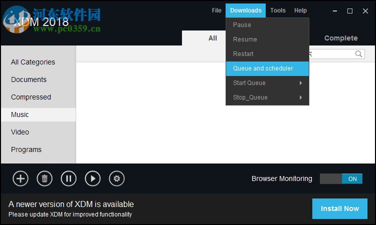Click the Install Now button
This screenshot has height=225, width=376.
tap(340, 208)
